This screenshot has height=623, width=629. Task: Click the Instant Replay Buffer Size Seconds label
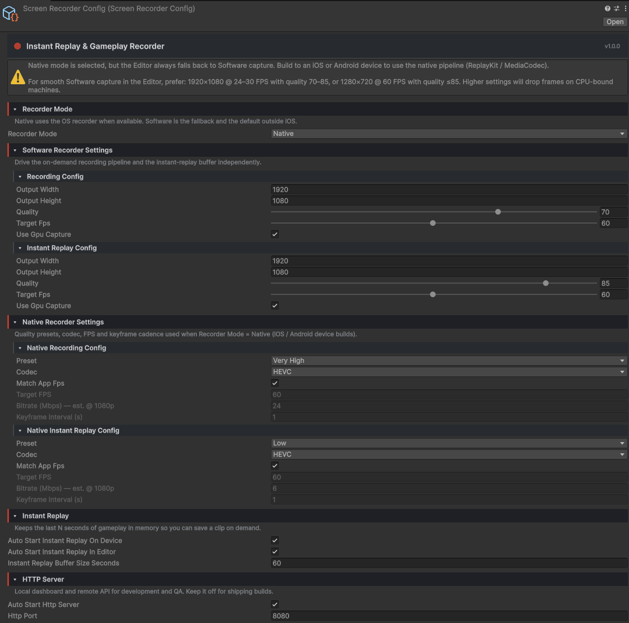[64, 563]
